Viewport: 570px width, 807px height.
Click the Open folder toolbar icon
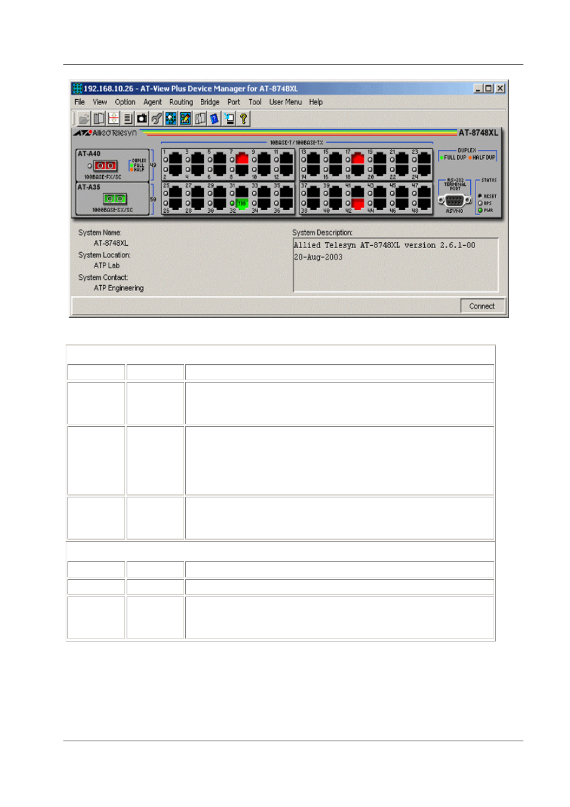point(84,118)
